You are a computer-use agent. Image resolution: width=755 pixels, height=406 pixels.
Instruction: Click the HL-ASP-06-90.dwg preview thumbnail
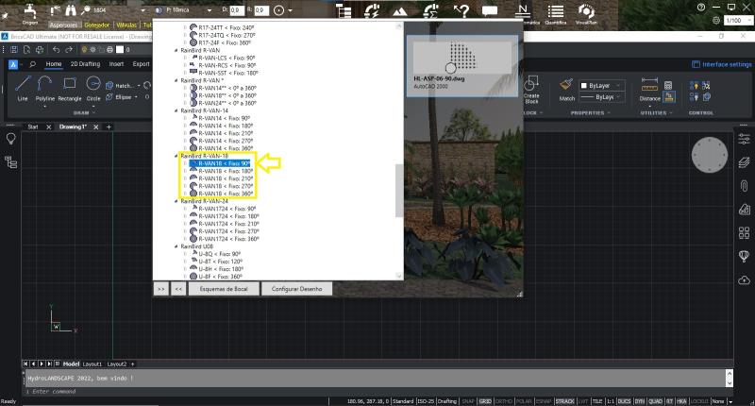(462, 59)
